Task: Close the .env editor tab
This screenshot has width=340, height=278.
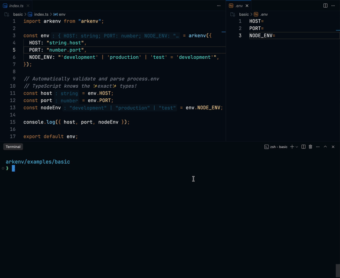Action: tap(247, 6)
